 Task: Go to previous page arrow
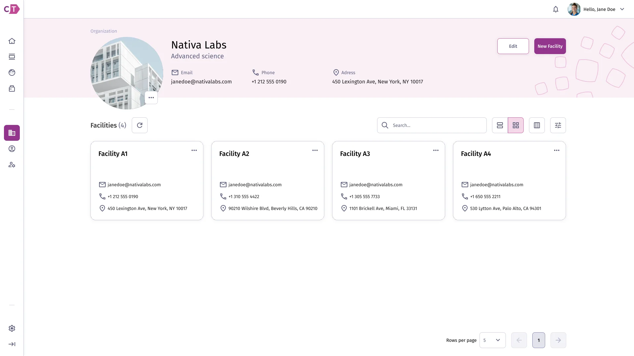click(519, 340)
